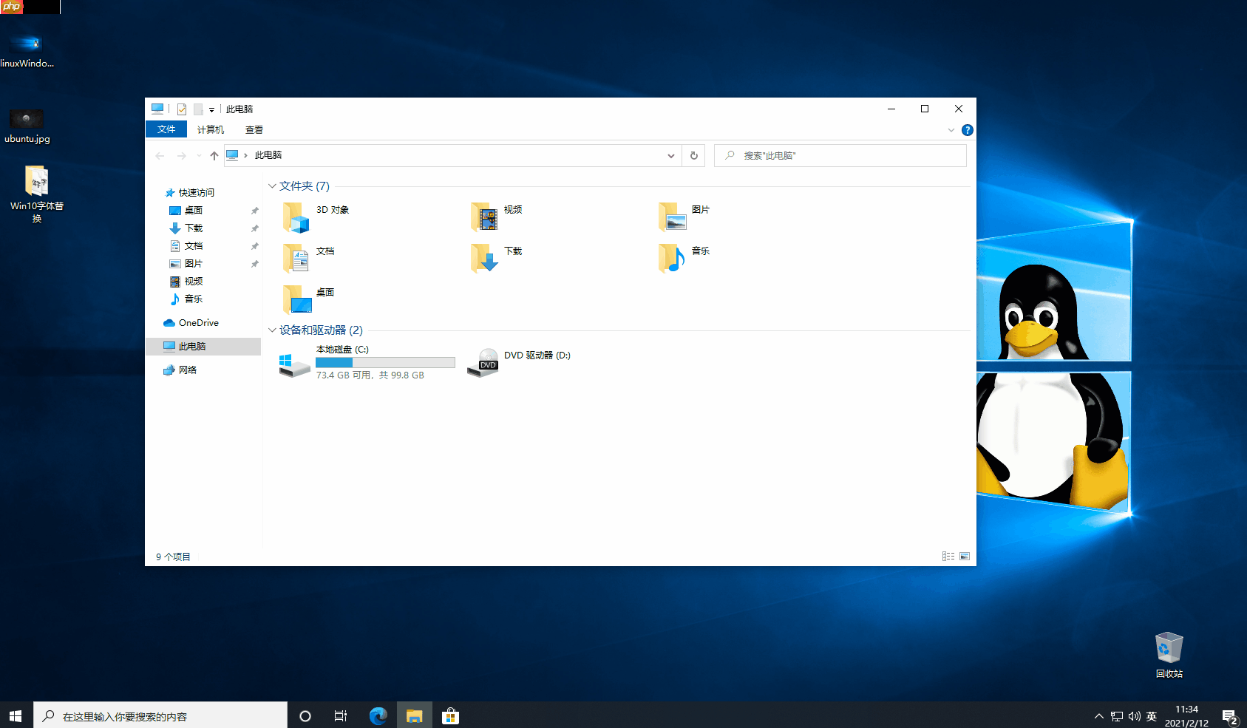Open the 3D 对象 folder
Screen dimensions: 1247x728
(x=296, y=217)
